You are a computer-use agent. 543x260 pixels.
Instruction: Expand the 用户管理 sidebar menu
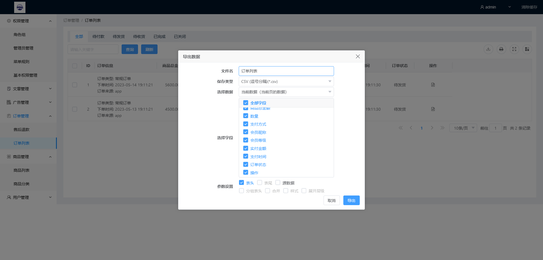(28, 197)
